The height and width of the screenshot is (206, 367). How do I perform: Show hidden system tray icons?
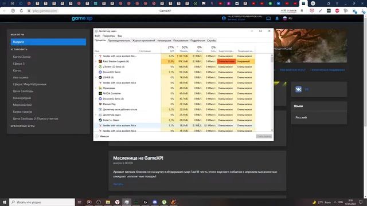coord(335,202)
